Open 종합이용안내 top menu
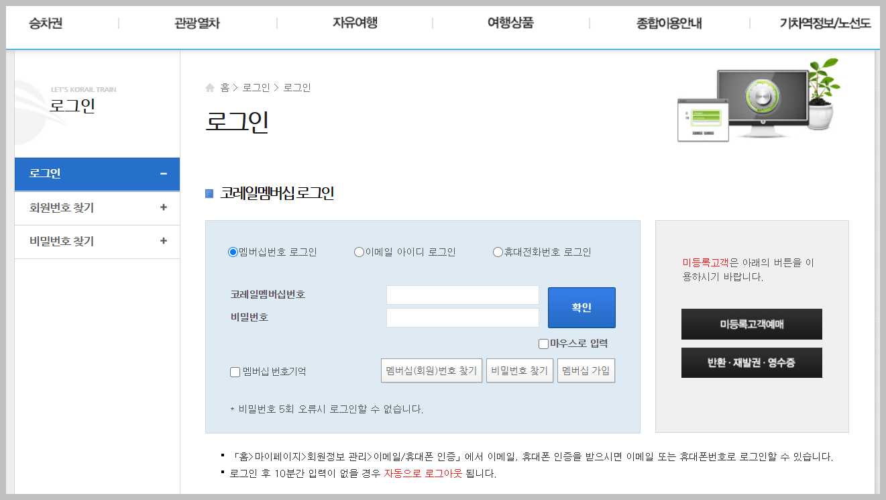Screen dimensions: 886x500 pyautogui.click(x=669, y=23)
